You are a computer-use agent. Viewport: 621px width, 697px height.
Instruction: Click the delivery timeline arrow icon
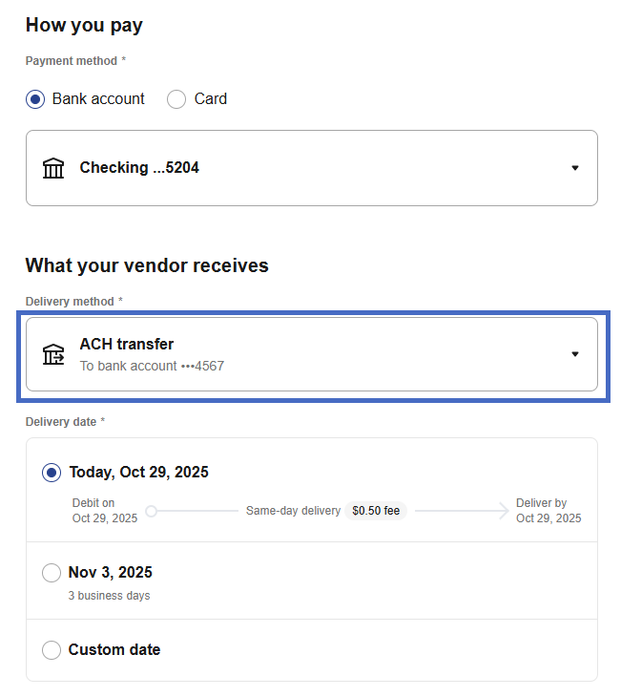pos(503,511)
